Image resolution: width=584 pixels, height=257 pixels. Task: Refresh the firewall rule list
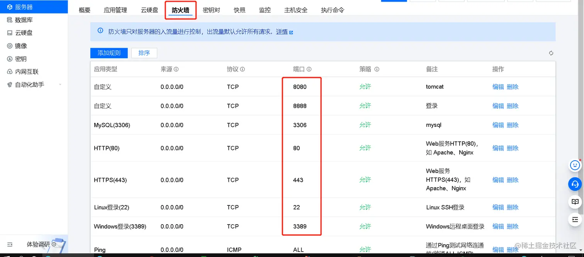(551, 53)
